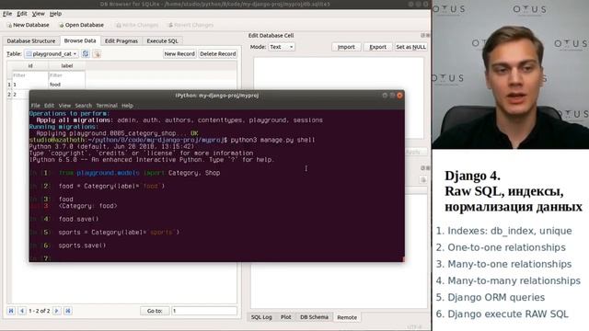The image size is (589, 331).
Task: Go to the first record page
Action: [x=11, y=311]
